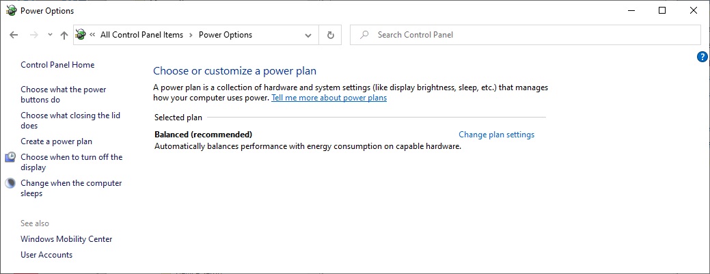
Task: Minimize the Power Options window
Action: [x=631, y=10]
